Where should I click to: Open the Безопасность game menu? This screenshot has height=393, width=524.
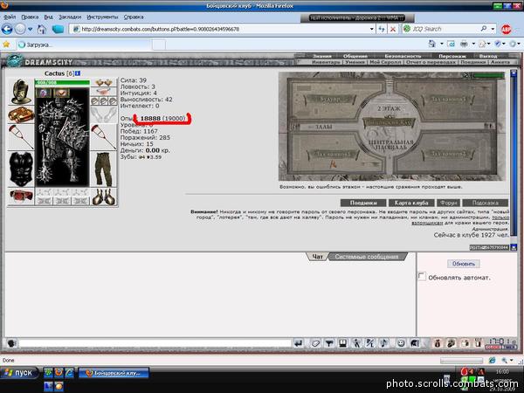403,56
